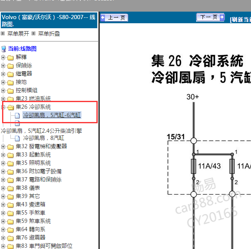
Task: Expand the 集32 發電機和變壓器 node
Action: click(x=3, y=146)
